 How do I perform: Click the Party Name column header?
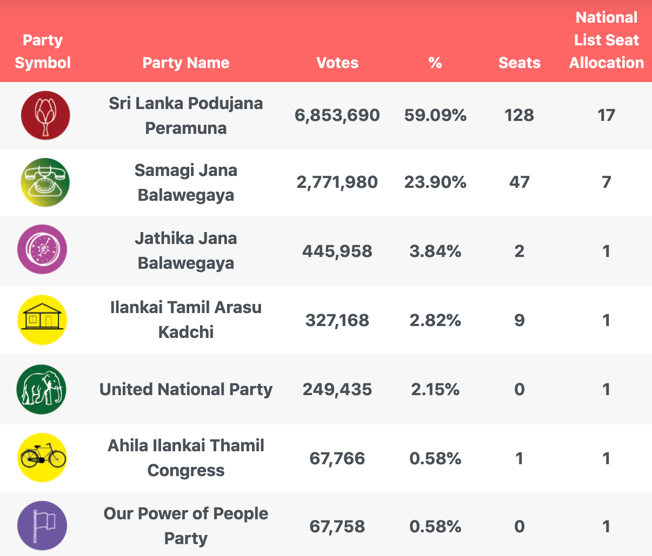point(186,63)
